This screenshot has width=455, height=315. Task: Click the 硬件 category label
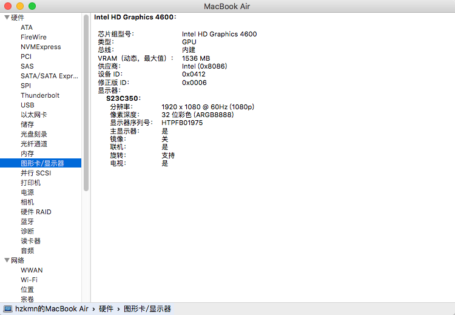[x=18, y=18]
